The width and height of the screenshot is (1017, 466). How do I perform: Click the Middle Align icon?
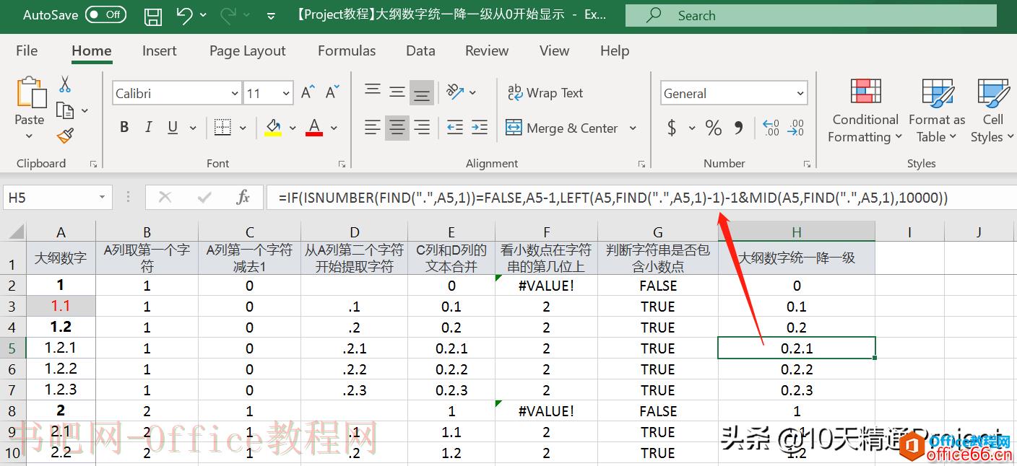[397, 92]
